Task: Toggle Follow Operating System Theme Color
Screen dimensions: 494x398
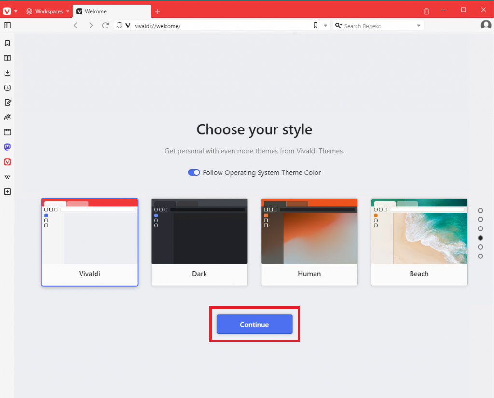Action: coord(194,172)
